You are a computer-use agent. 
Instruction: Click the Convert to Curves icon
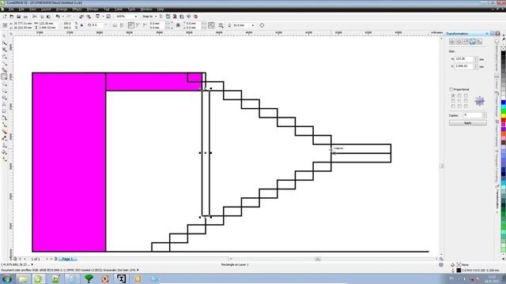tap(262, 25)
